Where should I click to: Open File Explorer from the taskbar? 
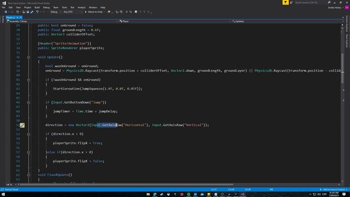148,194
